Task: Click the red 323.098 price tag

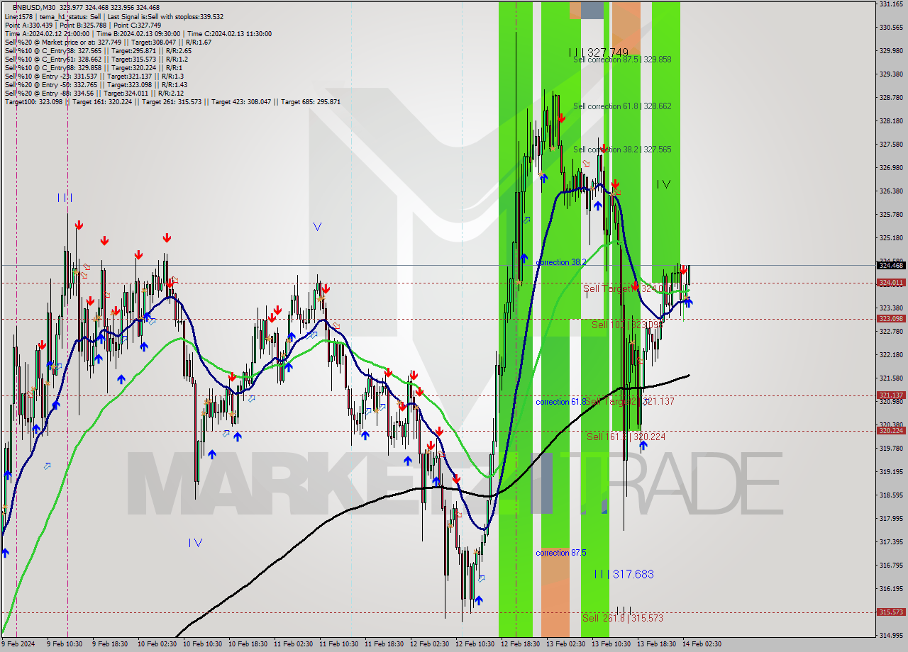Action: (x=891, y=319)
